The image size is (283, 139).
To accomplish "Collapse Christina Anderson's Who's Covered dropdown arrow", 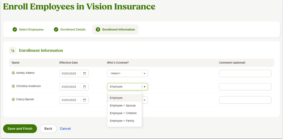I will 145,87.
